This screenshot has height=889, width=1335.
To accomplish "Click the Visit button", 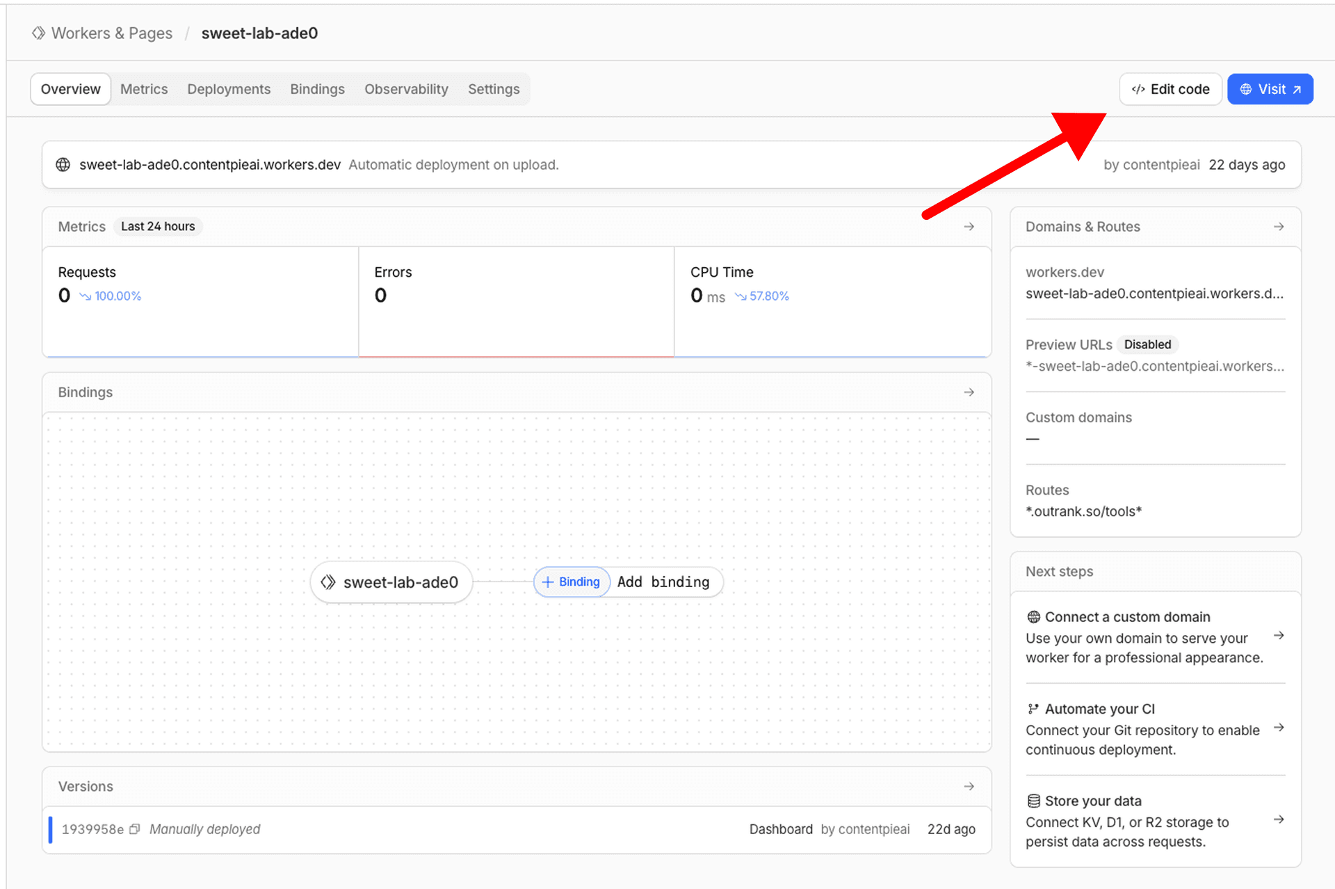I will tap(1270, 89).
